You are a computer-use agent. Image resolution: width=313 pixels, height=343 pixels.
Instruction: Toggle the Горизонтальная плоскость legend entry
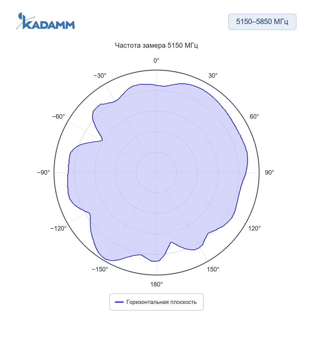click(156, 302)
